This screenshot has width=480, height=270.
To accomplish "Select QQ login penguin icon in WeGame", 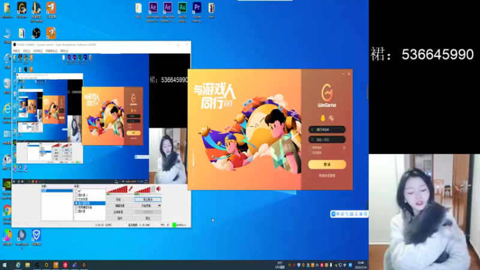I will pos(323,118).
